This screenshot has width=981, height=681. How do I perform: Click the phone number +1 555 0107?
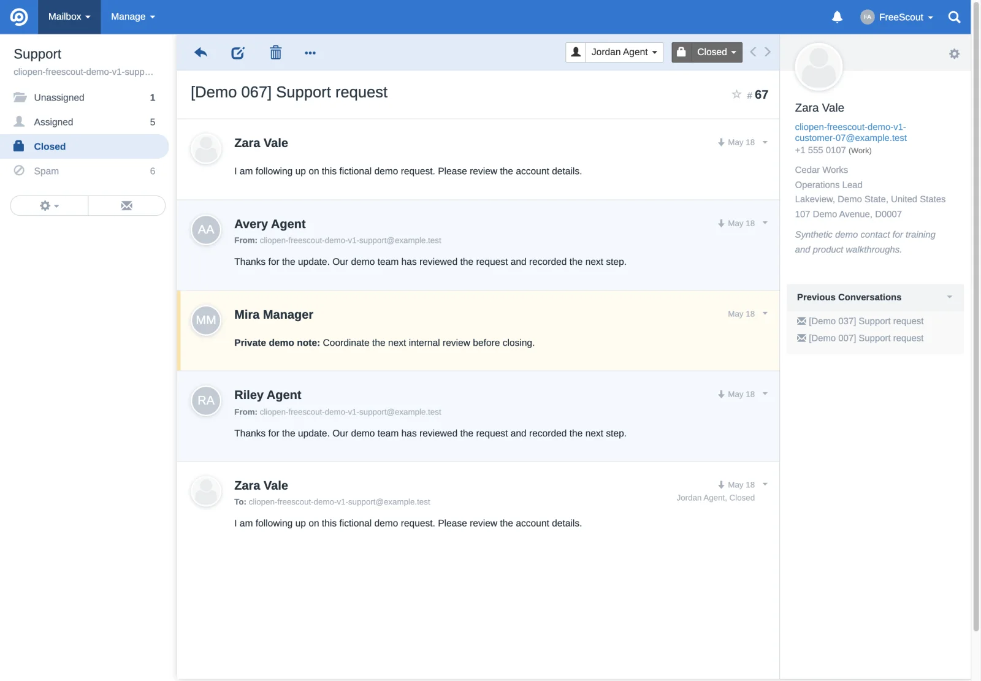click(x=820, y=150)
